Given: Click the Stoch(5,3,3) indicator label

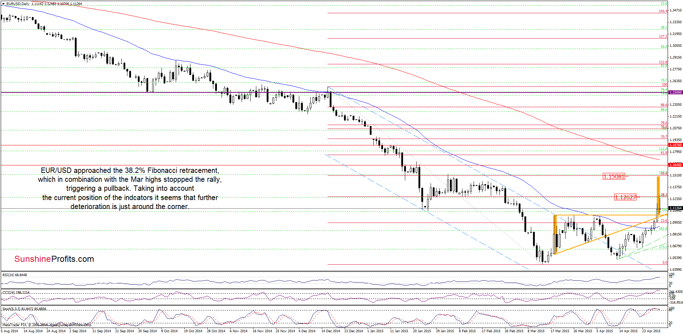Looking at the screenshot, I should (24, 309).
